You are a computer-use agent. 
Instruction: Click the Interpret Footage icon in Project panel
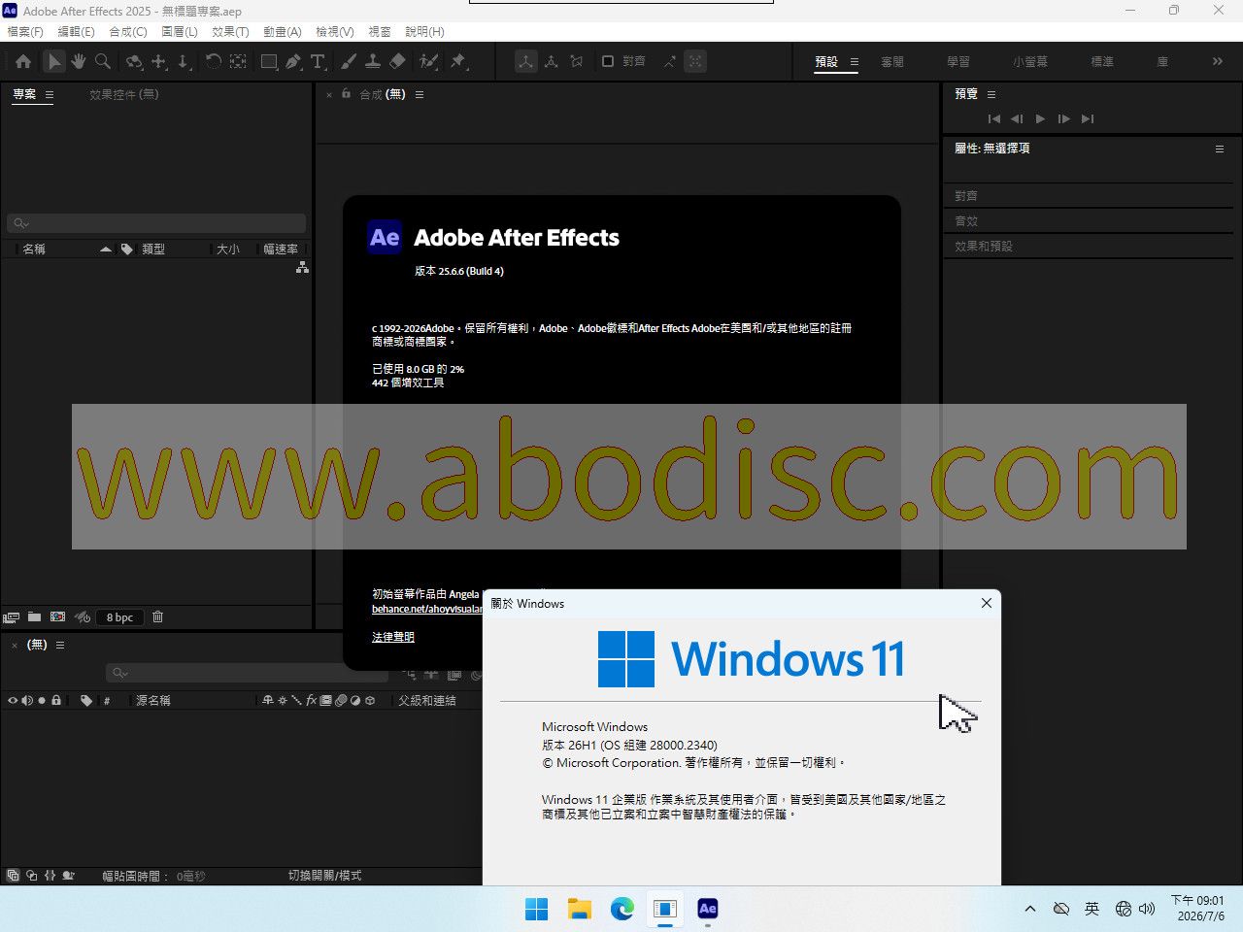tap(12, 617)
